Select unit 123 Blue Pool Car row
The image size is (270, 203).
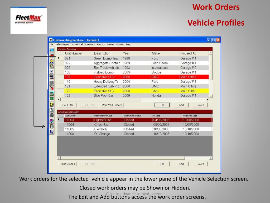point(133,95)
